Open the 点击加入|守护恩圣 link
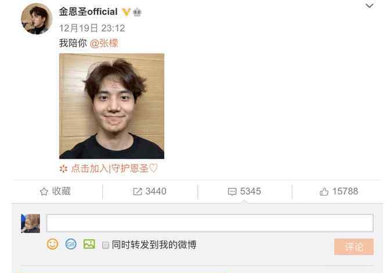 114,168
